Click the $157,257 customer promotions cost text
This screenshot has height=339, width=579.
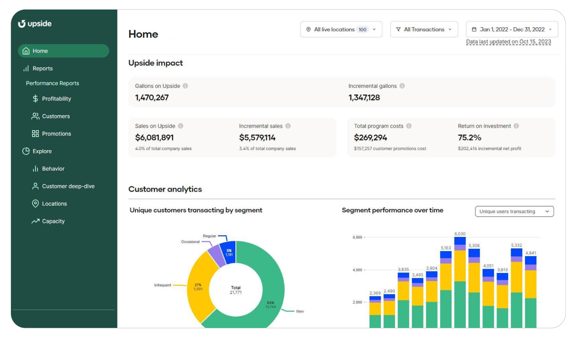pyautogui.click(x=390, y=149)
